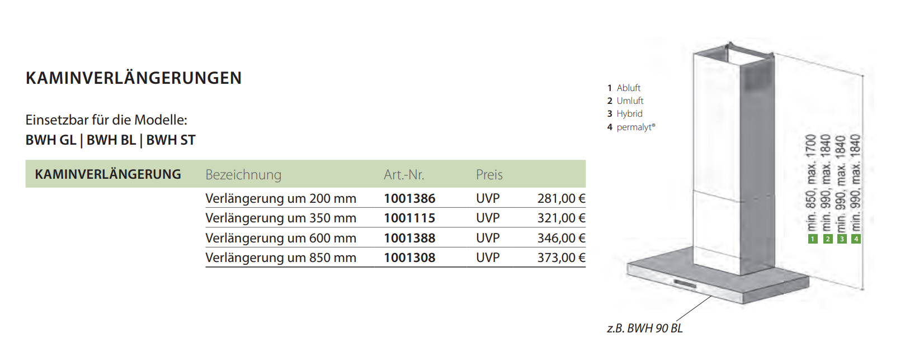
Task: Click the Verlängerung um 350 mm entry
Action: [x=281, y=218]
